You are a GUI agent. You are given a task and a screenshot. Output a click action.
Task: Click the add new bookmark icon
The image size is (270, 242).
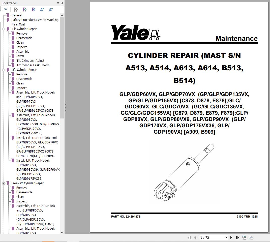[x=25, y=10]
